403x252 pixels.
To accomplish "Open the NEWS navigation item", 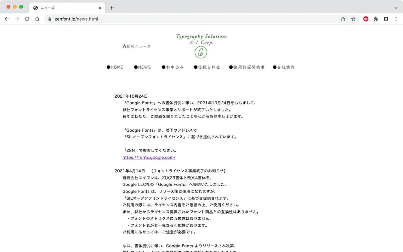I will 142,67.
